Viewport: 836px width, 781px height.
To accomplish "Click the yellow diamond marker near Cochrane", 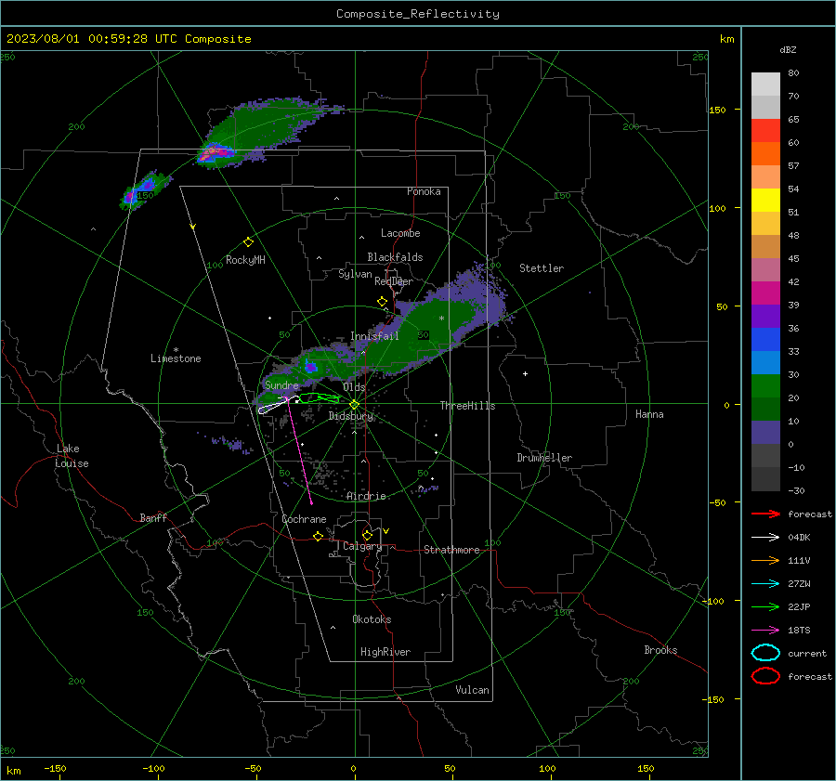I will click(x=319, y=536).
